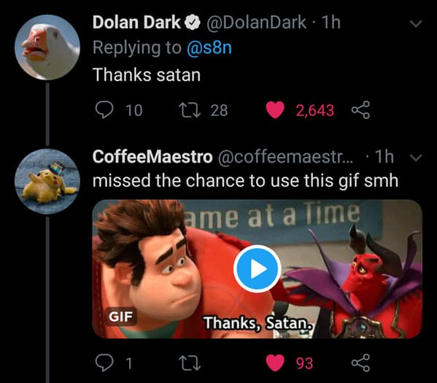Viewport: 437px width, 383px height.
Task: Expand options chevron on Dolan Dark's tweet
Action: [x=416, y=23]
